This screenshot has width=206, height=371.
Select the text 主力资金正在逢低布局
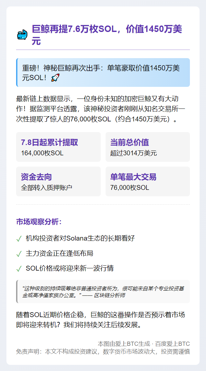point(60,253)
